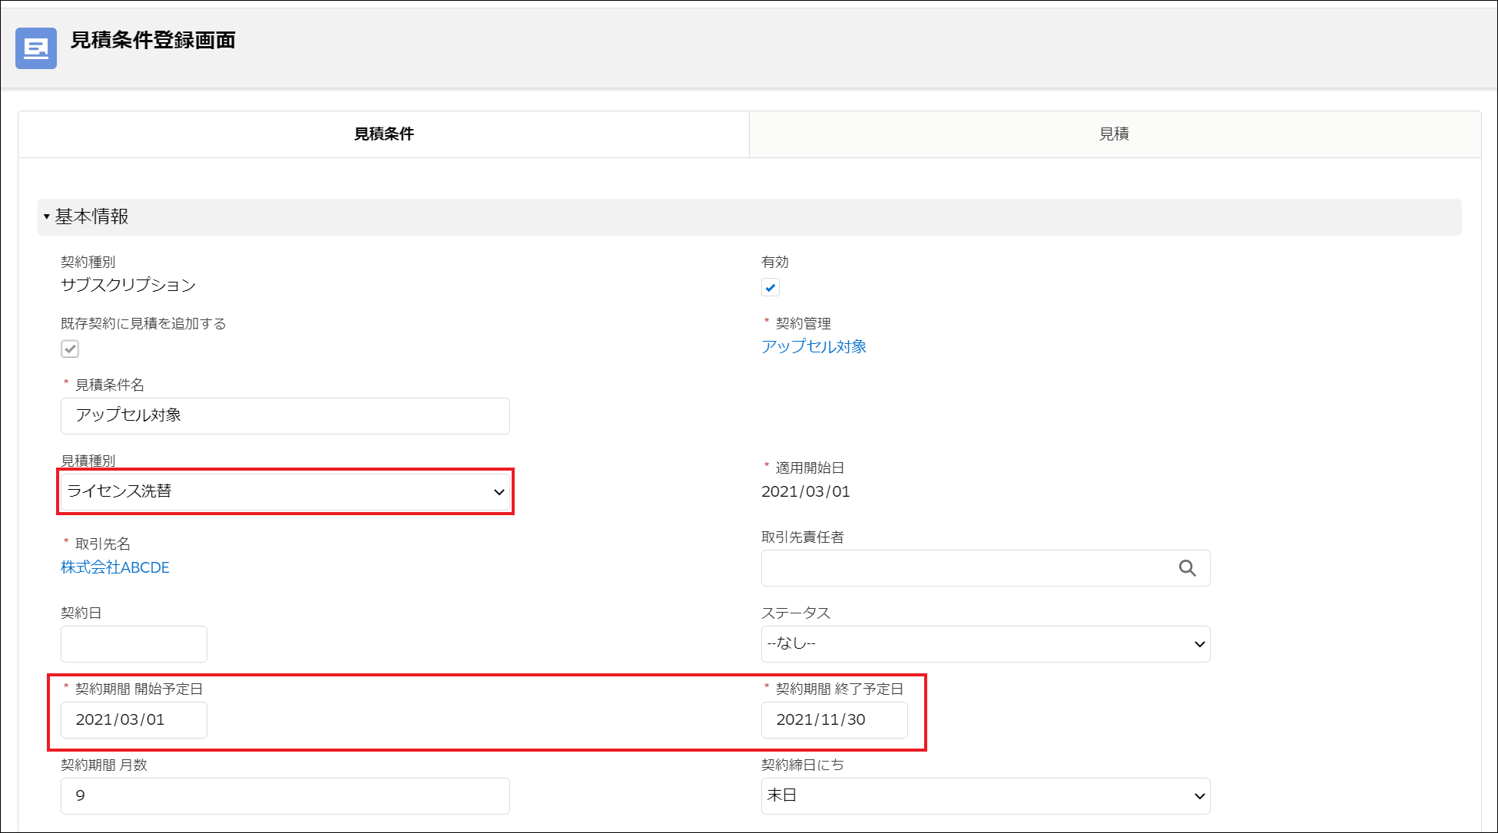Click the chevron arrow of ステータス select
Screen dimensions: 1498x833
pyautogui.click(x=1199, y=644)
